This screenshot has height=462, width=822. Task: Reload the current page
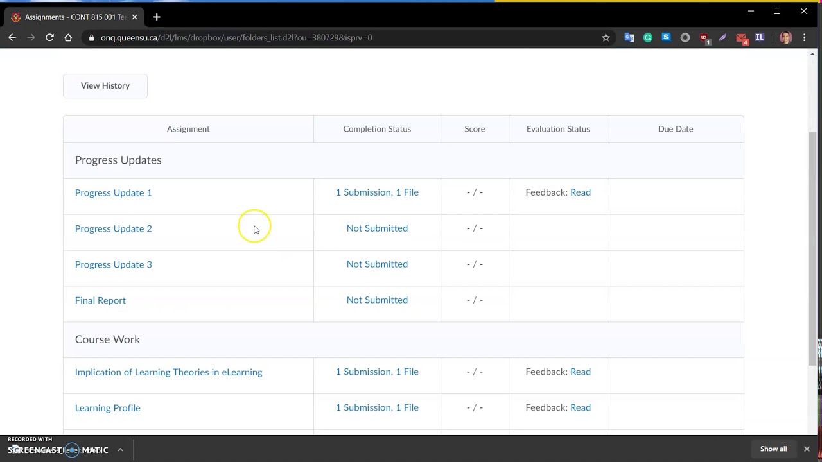(49, 38)
